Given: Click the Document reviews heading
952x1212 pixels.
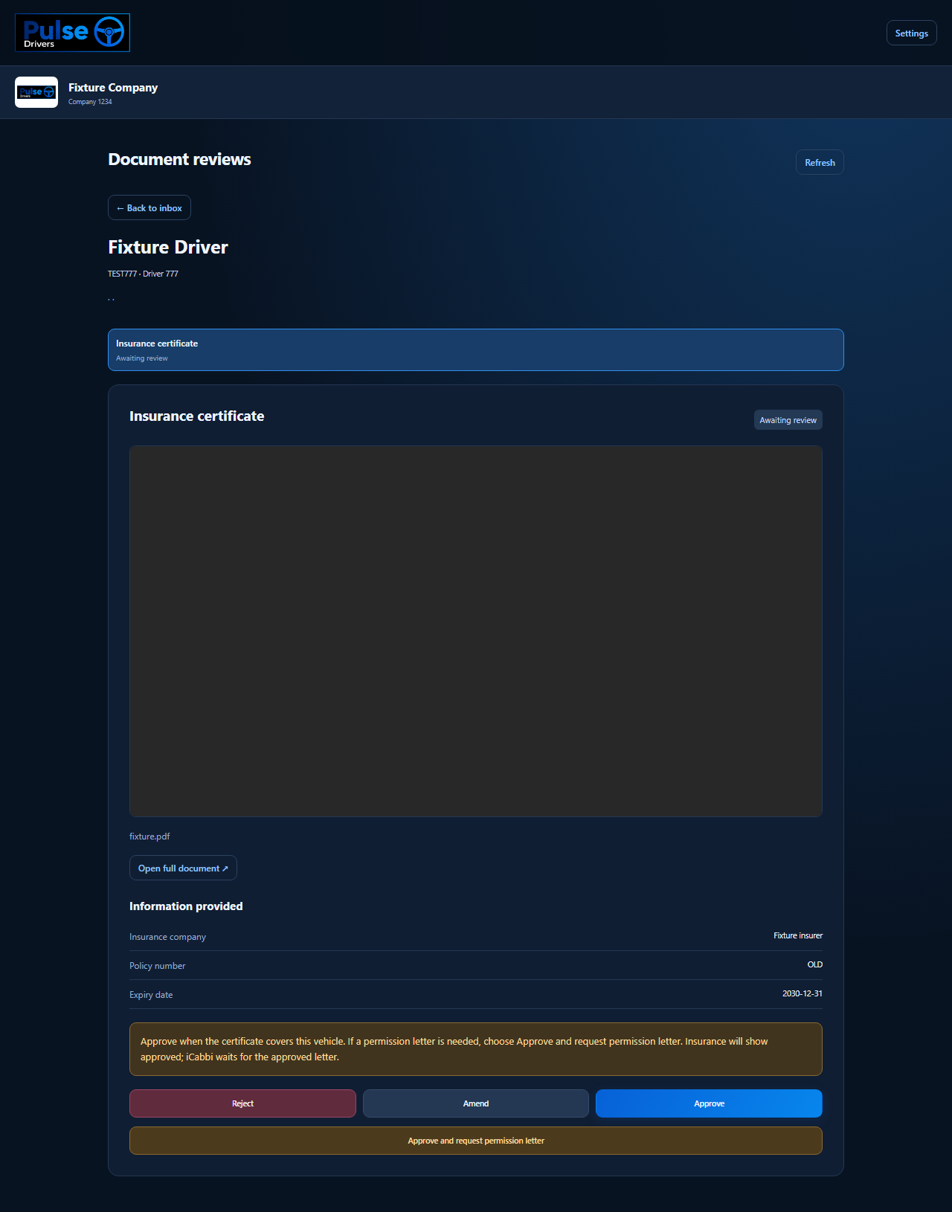Looking at the screenshot, I should 179,159.
